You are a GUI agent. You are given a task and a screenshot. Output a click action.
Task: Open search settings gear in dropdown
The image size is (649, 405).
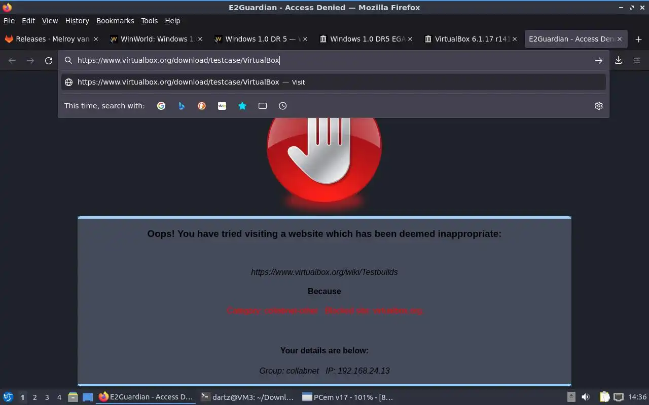click(599, 106)
